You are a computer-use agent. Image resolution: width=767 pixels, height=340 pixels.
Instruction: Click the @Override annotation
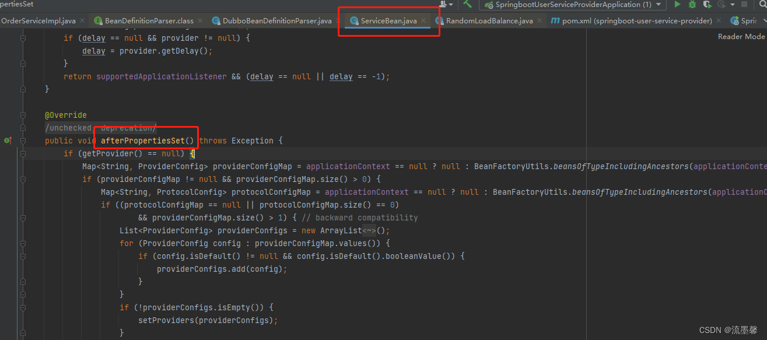click(65, 115)
